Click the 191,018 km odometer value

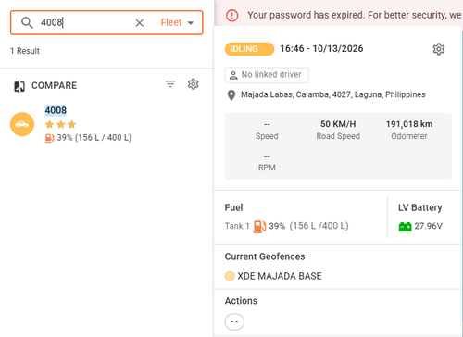pos(409,124)
